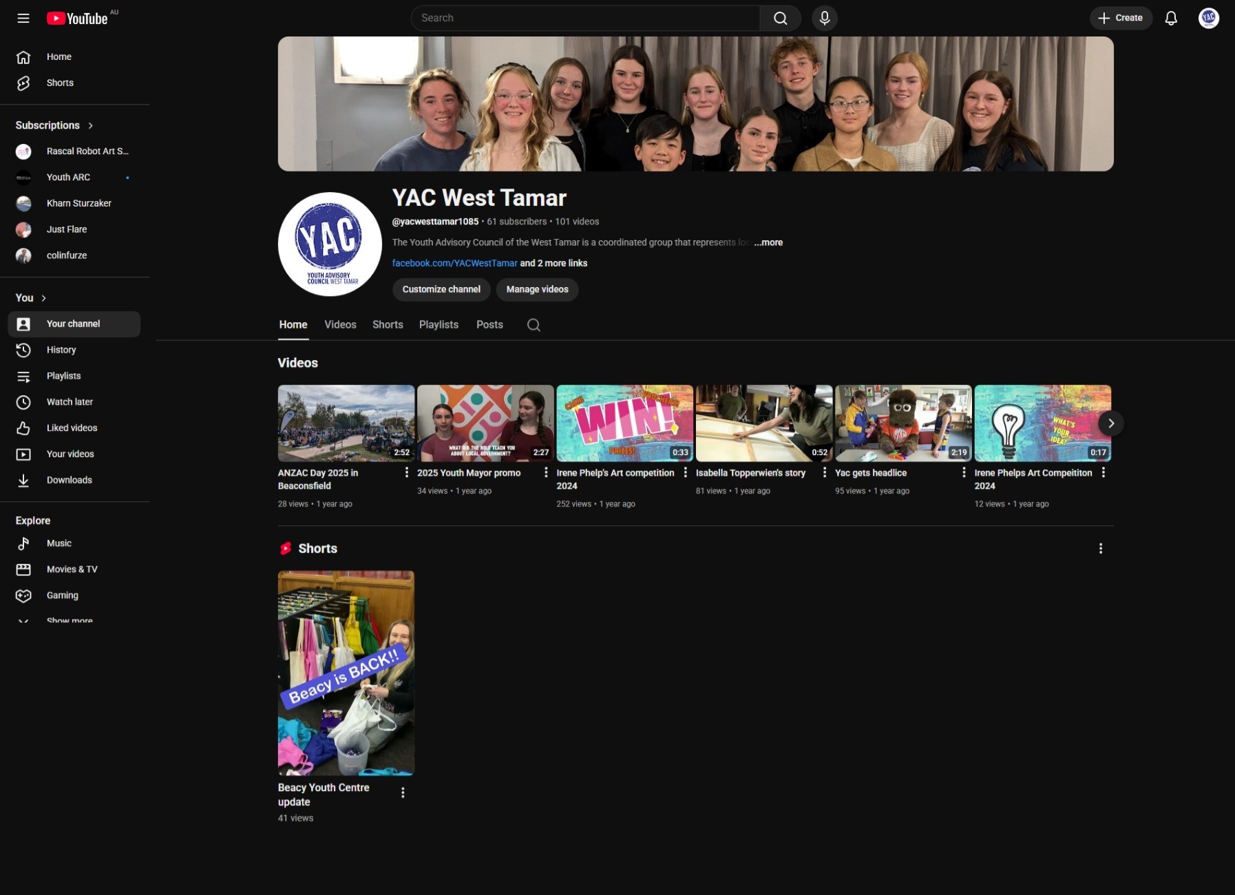Explore Movies & TV

[74, 570]
